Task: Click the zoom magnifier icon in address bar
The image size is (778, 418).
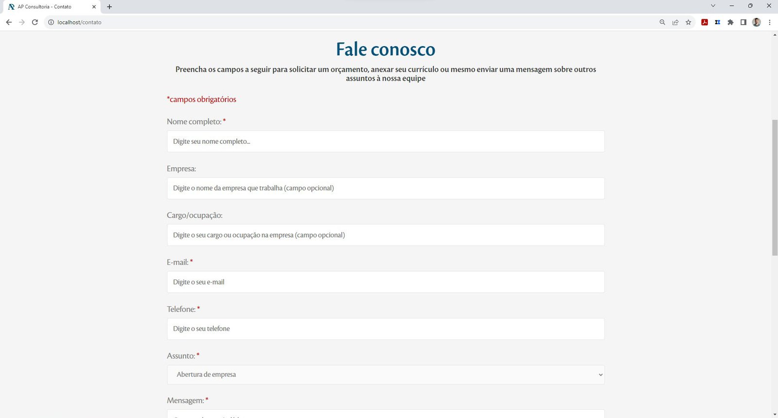Action: pos(662,22)
